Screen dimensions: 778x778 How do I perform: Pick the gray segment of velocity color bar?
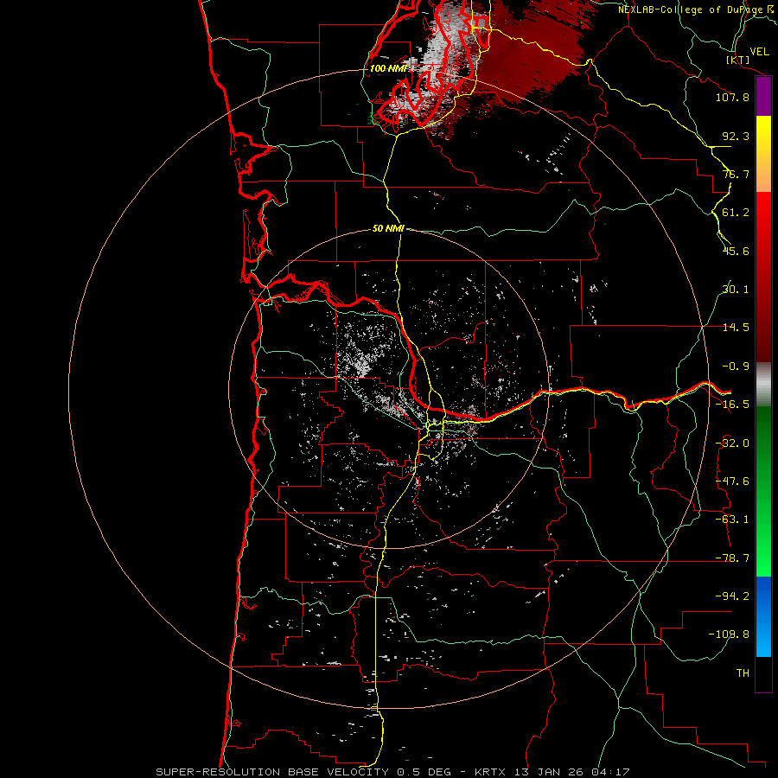coord(763,385)
